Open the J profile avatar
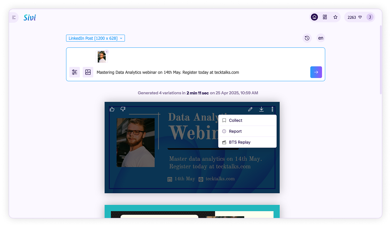391x227 pixels. (x=370, y=17)
